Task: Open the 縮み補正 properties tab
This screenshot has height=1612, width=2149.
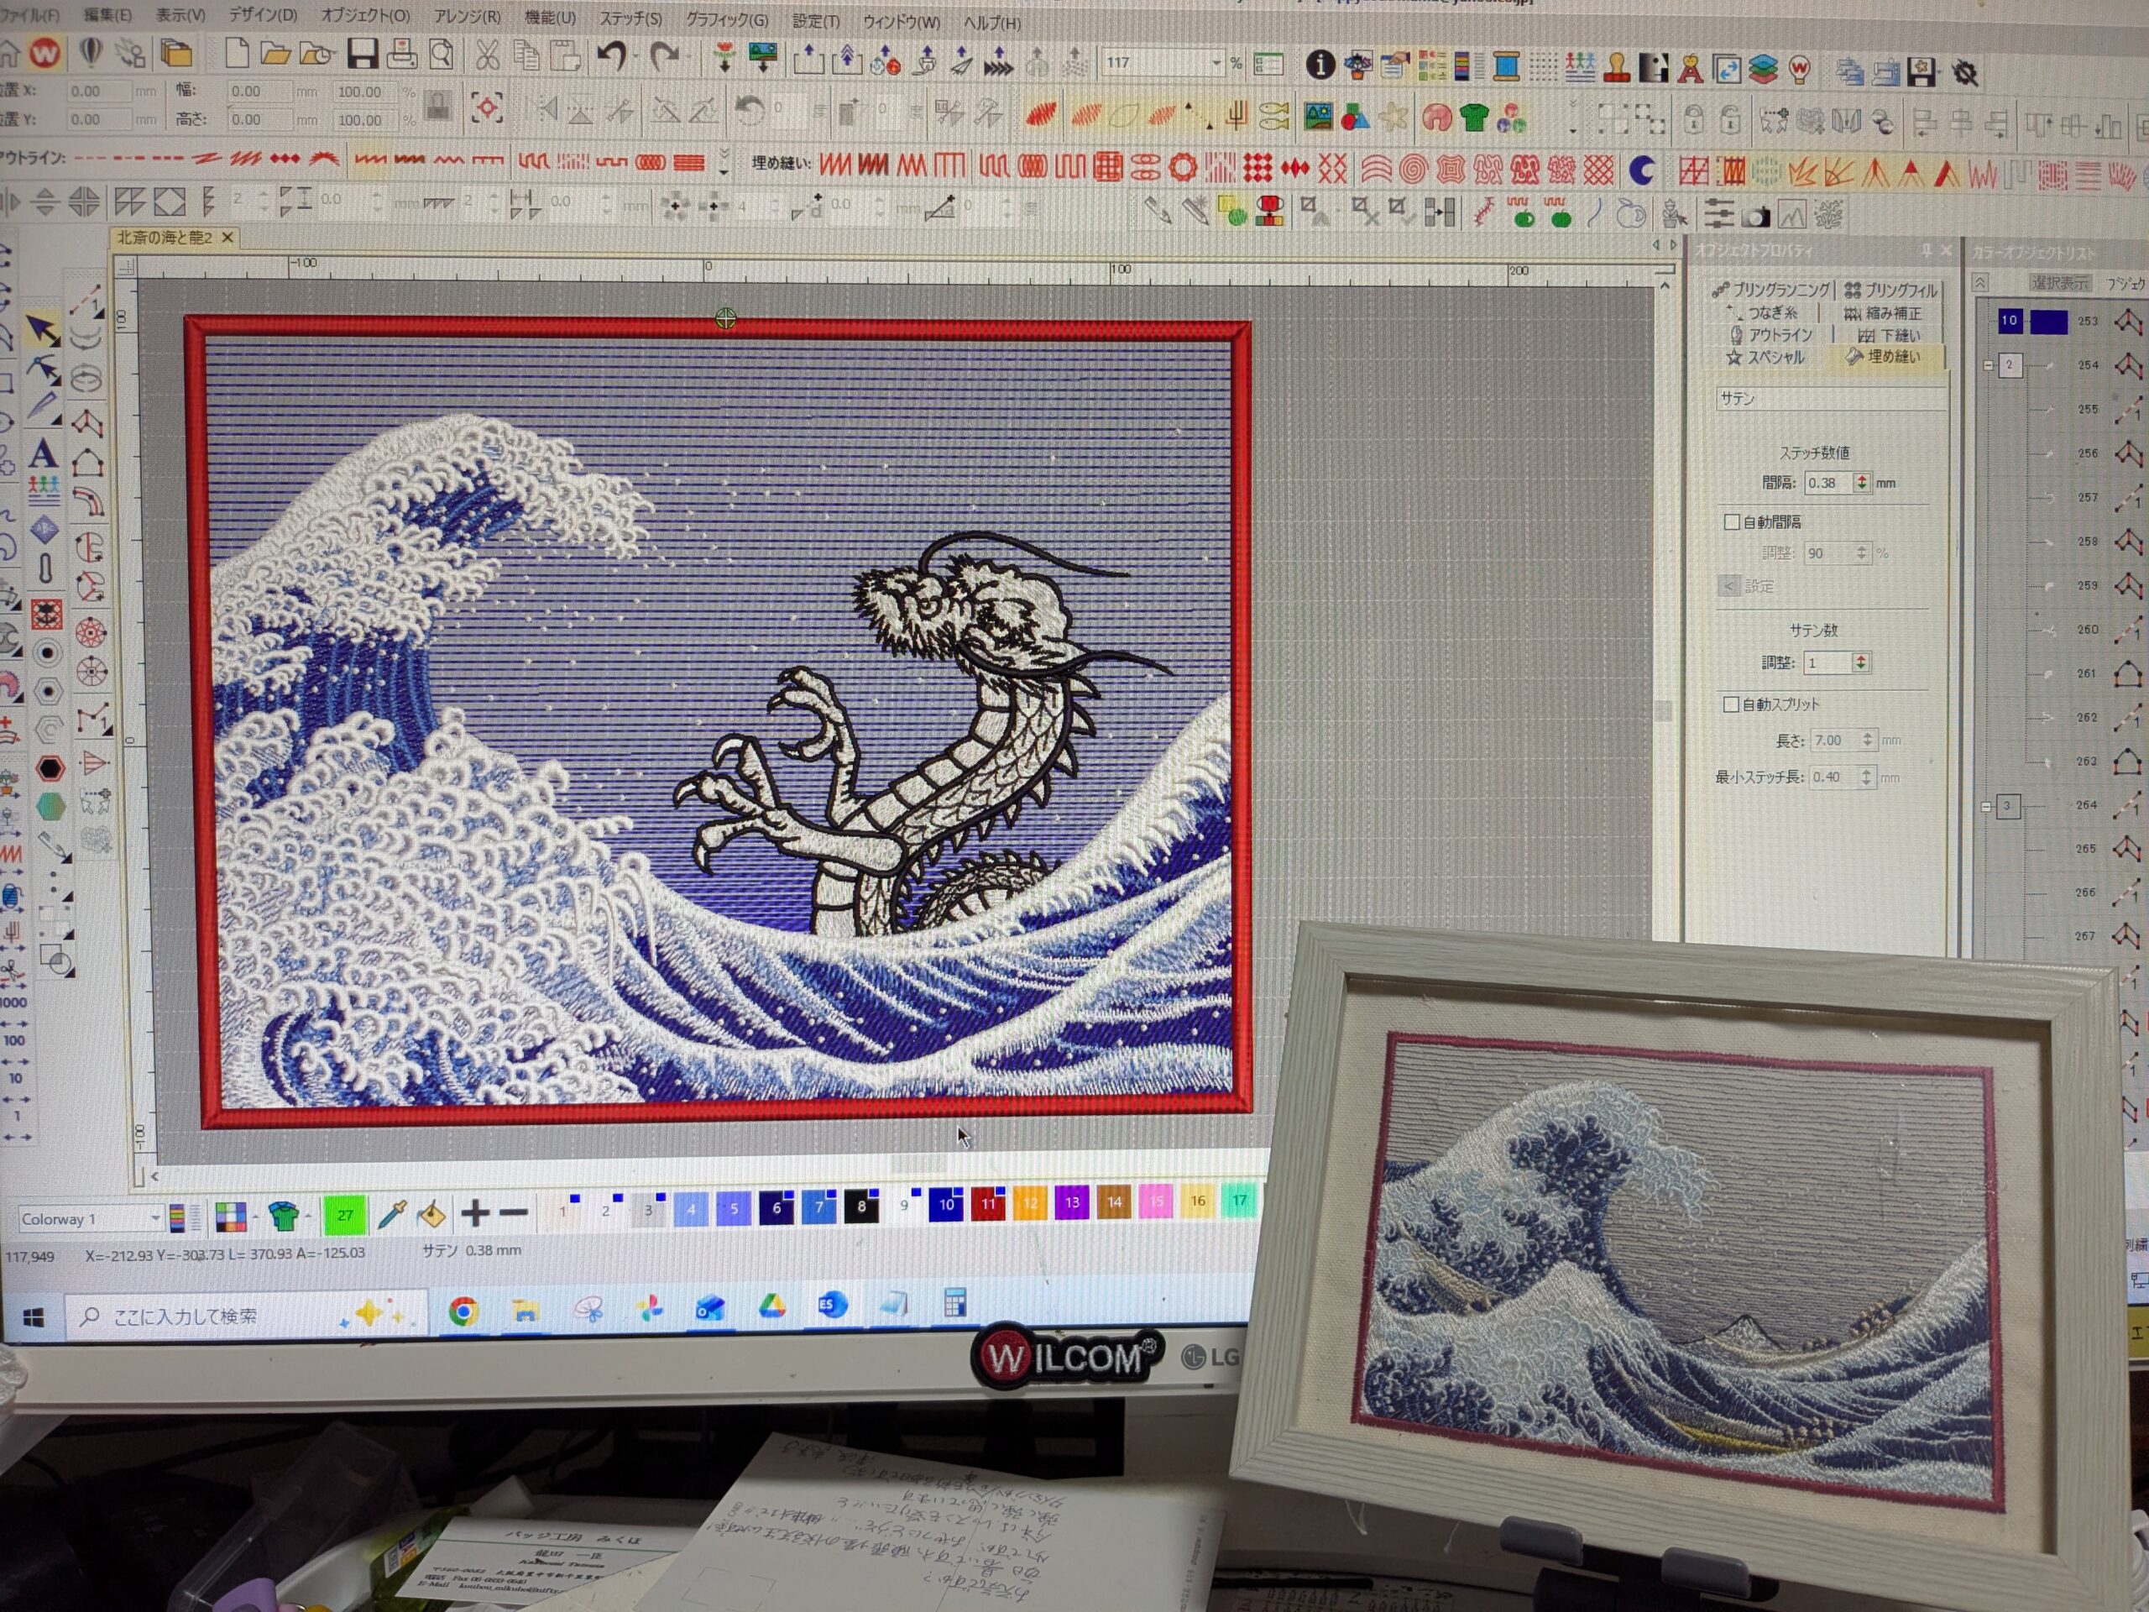Action: point(1883,313)
